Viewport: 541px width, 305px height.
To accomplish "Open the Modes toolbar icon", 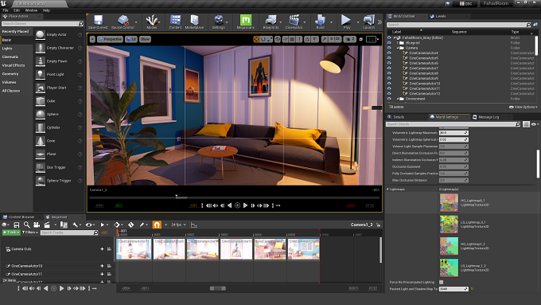I will (151, 20).
